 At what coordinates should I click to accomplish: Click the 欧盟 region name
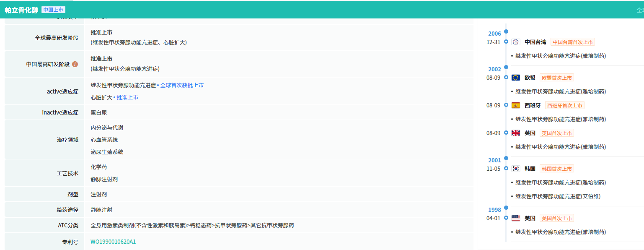(x=530, y=78)
